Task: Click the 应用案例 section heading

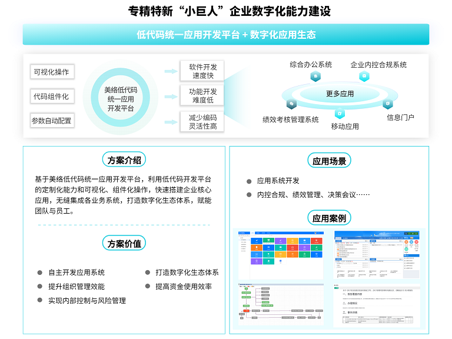Action: tap(329, 218)
